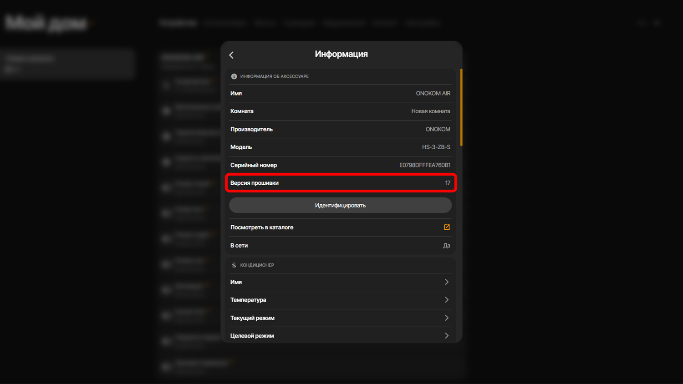Click the model value HS-3-ZB-S
Image resolution: width=683 pixels, height=384 pixels.
[x=436, y=147]
